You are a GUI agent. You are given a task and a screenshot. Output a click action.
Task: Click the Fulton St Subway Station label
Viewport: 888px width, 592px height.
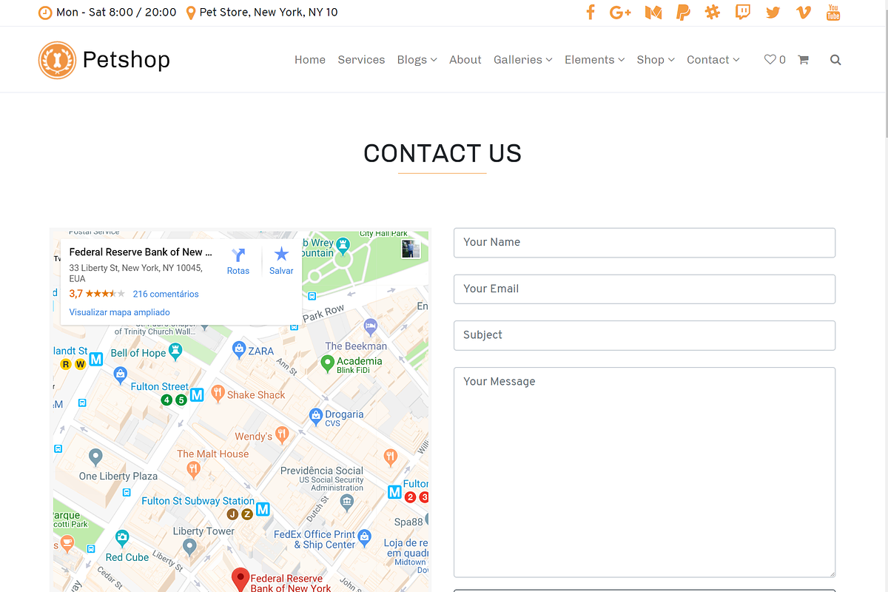198,501
